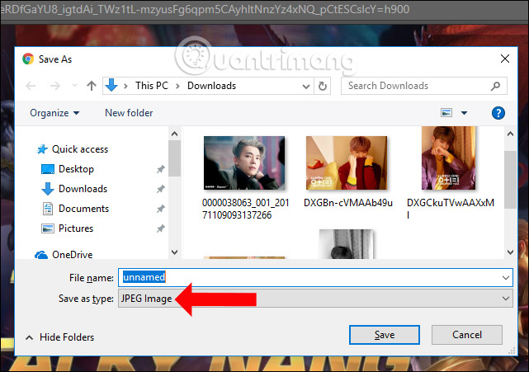Collapse with Hide Folders

click(x=60, y=337)
